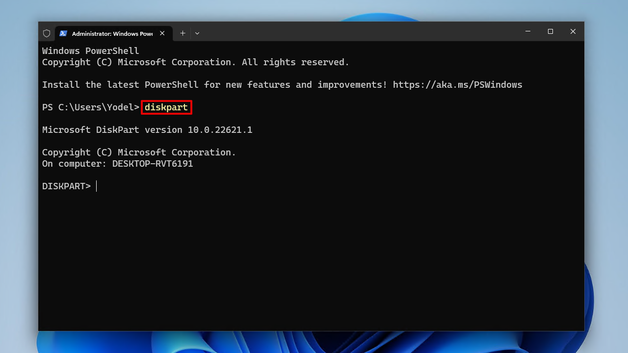Close the Windows PowerShell tab
Viewport: 628px width, 353px height.
[162, 33]
